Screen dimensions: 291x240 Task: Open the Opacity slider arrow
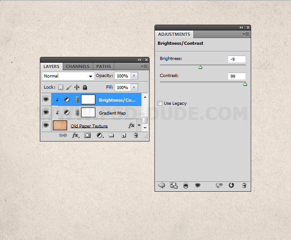pos(134,76)
